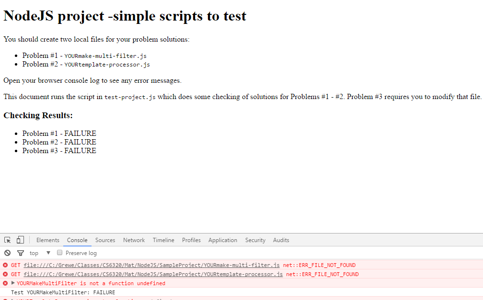
Task: Go to the Network tab
Action: click(134, 240)
